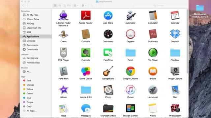Switch to list view
The width and height of the screenshot is (211, 118).
(x=60, y=6)
